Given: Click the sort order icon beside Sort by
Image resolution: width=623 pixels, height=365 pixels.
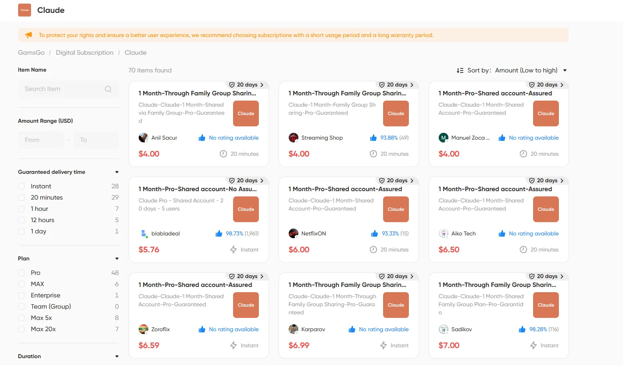Looking at the screenshot, I should coord(460,70).
